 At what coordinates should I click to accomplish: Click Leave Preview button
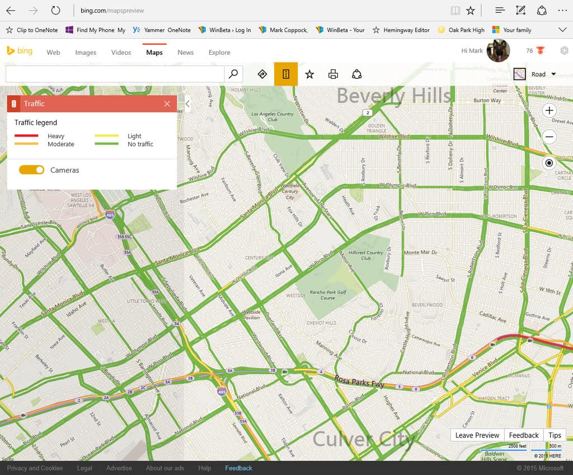click(x=477, y=435)
